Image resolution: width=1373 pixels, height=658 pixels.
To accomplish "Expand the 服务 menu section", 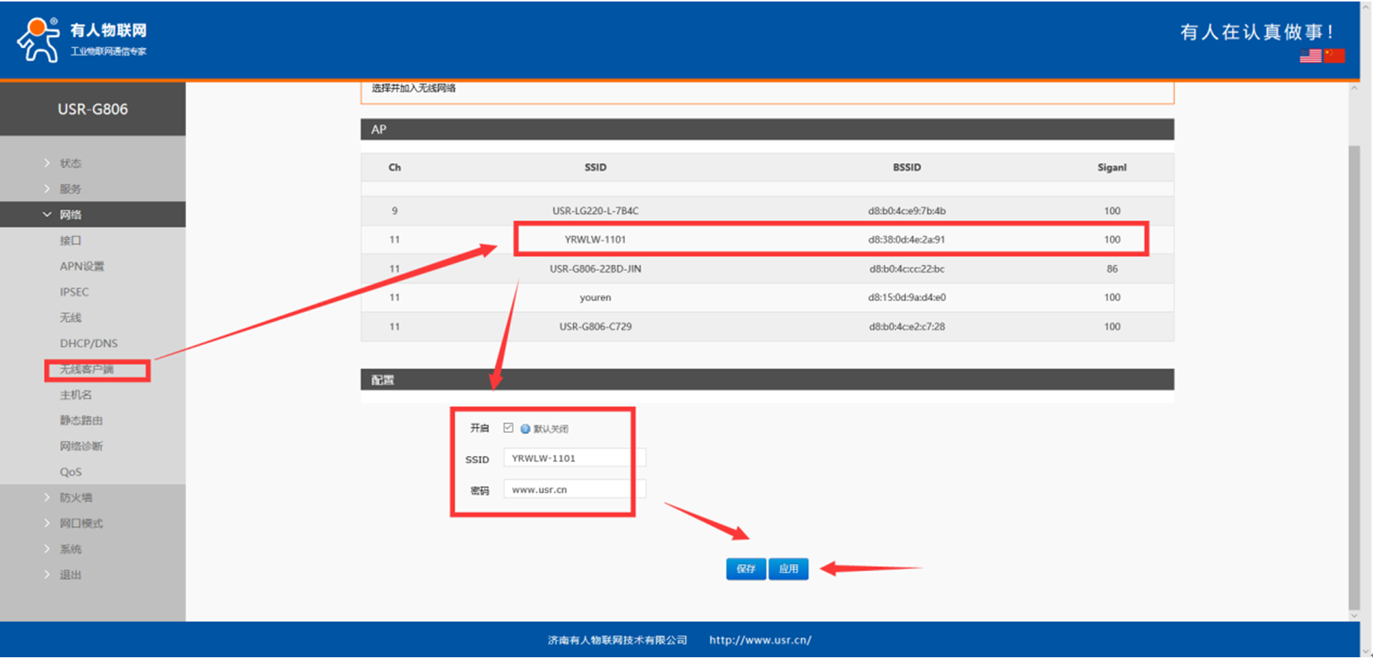I will pyautogui.click(x=71, y=189).
